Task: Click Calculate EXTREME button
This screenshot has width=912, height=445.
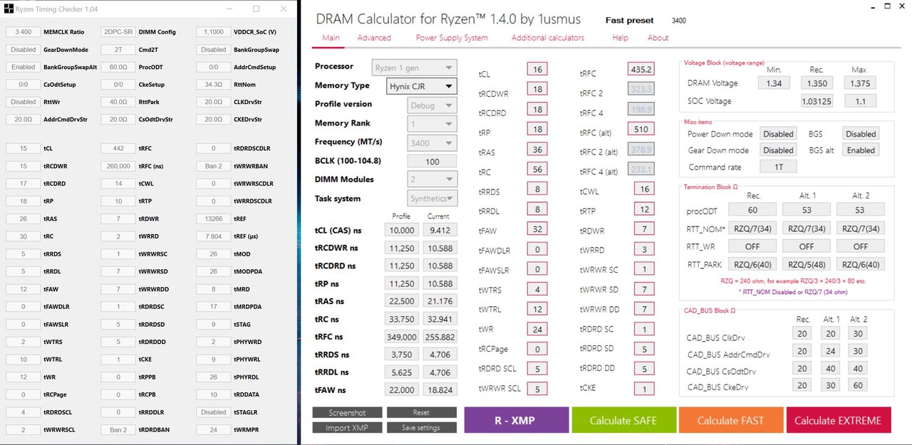Action: (838, 420)
